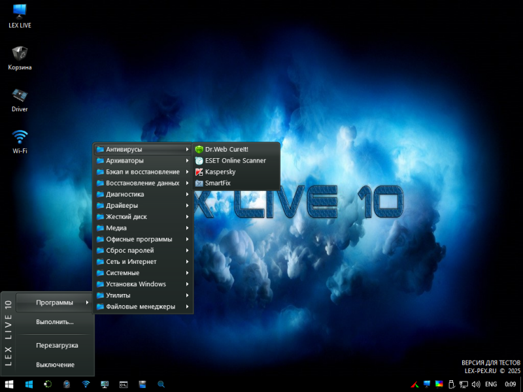Open the Корзина desktop icon

click(20, 57)
